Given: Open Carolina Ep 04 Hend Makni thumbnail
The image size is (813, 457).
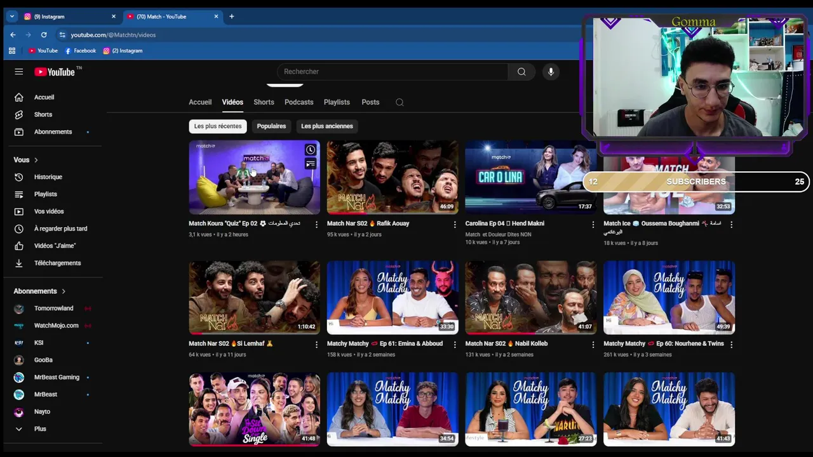Looking at the screenshot, I should (530, 177).
